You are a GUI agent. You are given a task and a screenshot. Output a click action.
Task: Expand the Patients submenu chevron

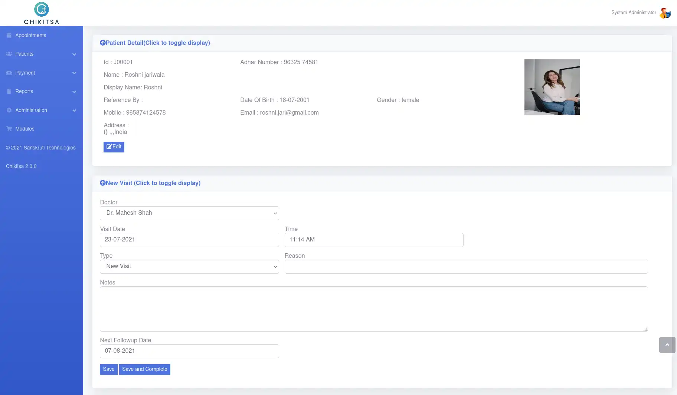click(x=74, y=55)
